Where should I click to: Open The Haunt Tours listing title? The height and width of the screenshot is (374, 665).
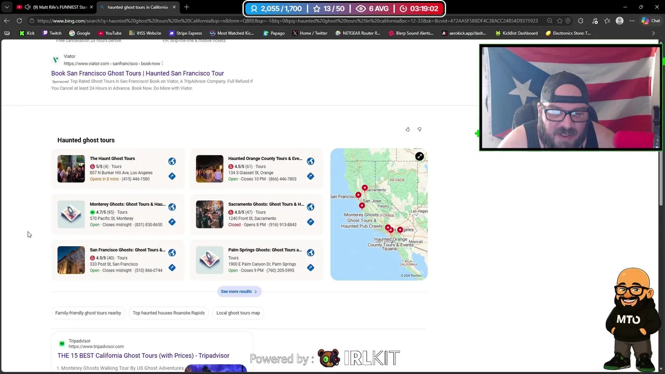coord(112,158)
